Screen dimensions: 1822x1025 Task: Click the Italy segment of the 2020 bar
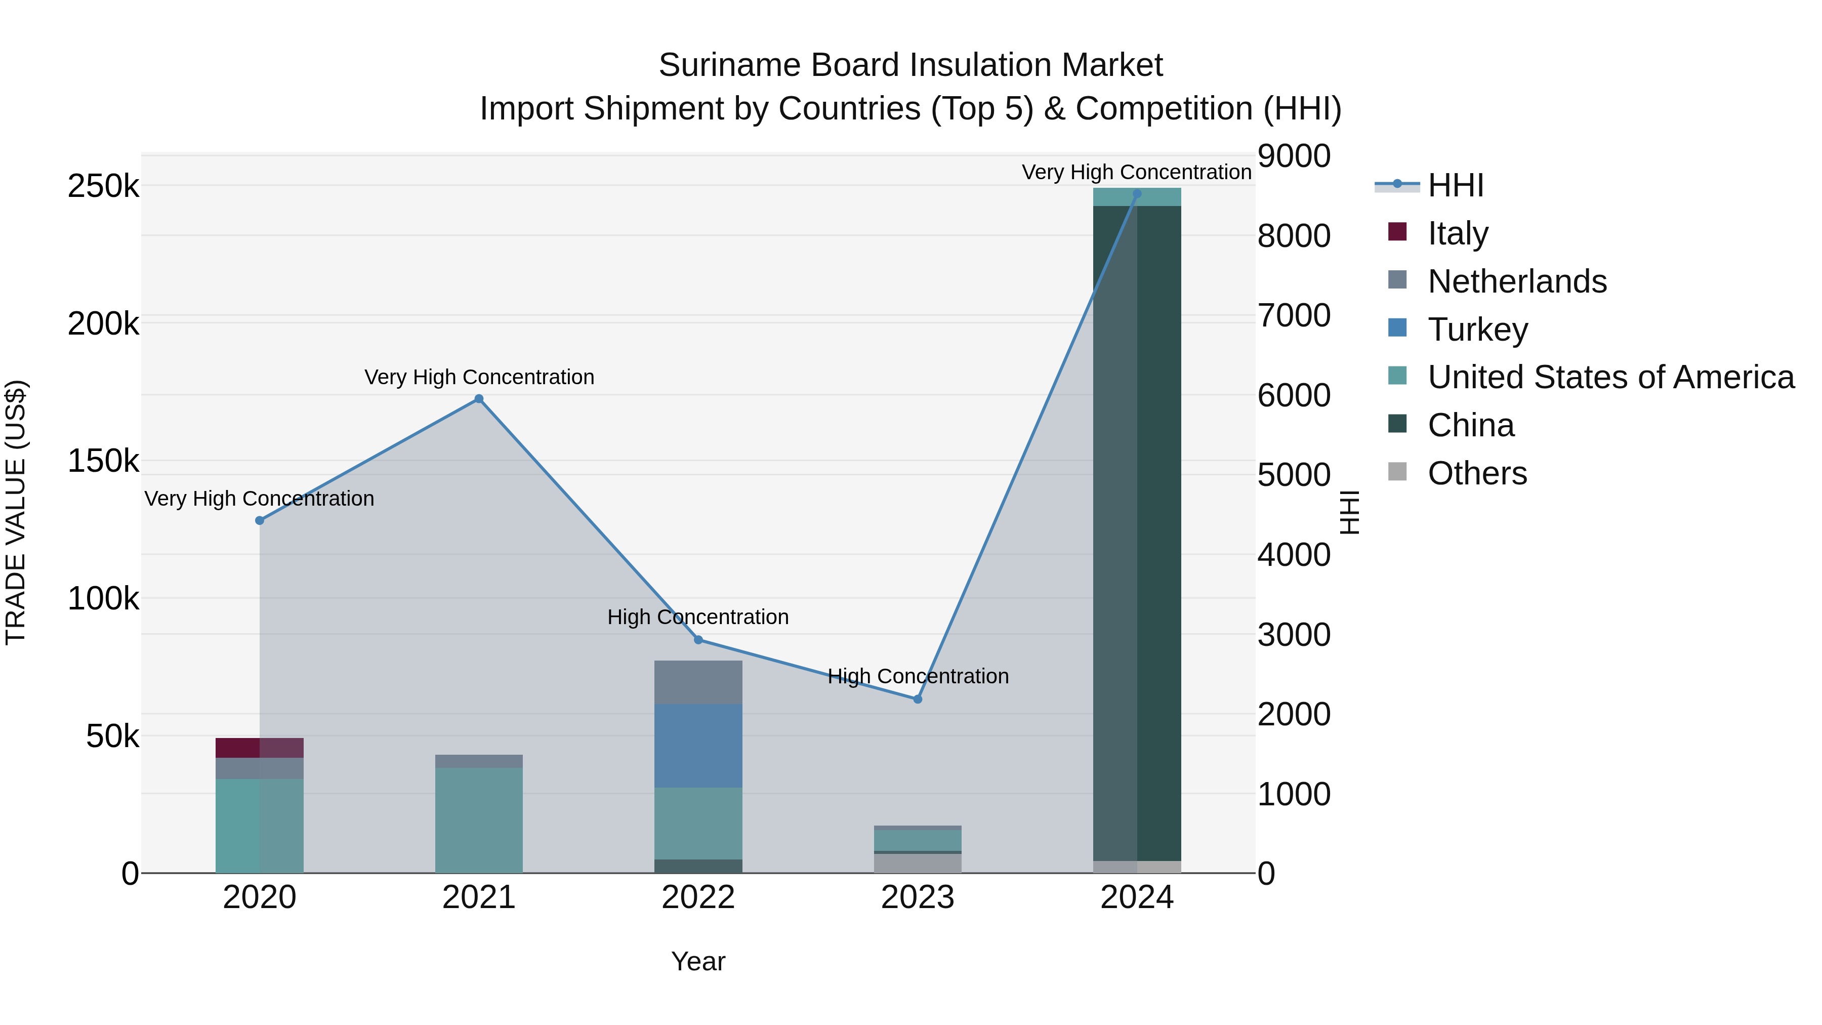click(260, 748)
